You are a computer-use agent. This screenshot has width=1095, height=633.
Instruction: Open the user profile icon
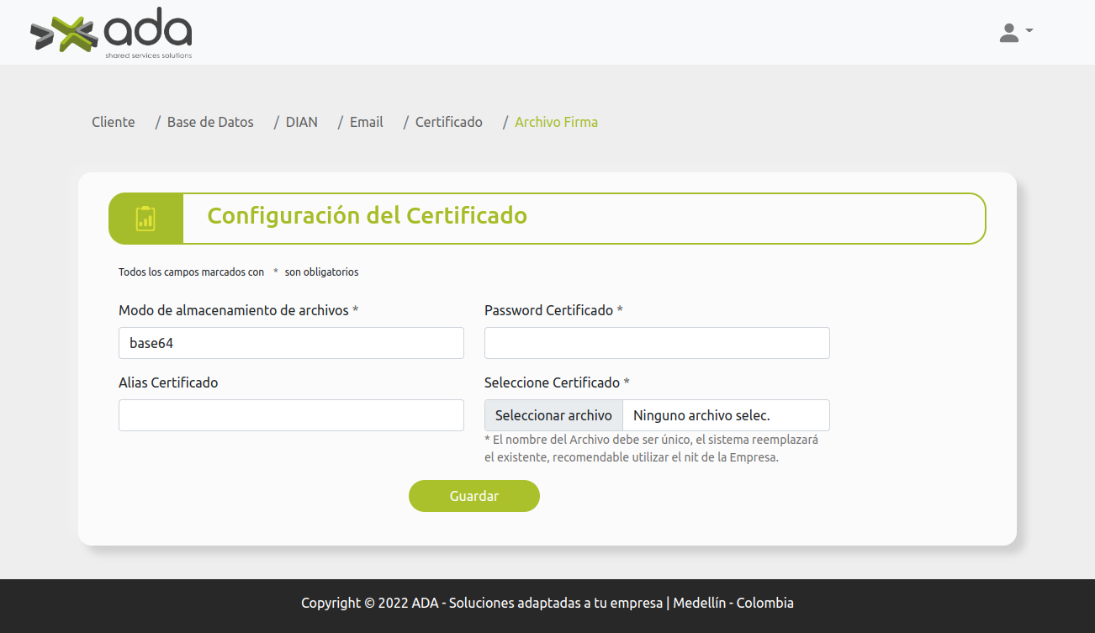pyautogui.click(x=1008, y=33)
